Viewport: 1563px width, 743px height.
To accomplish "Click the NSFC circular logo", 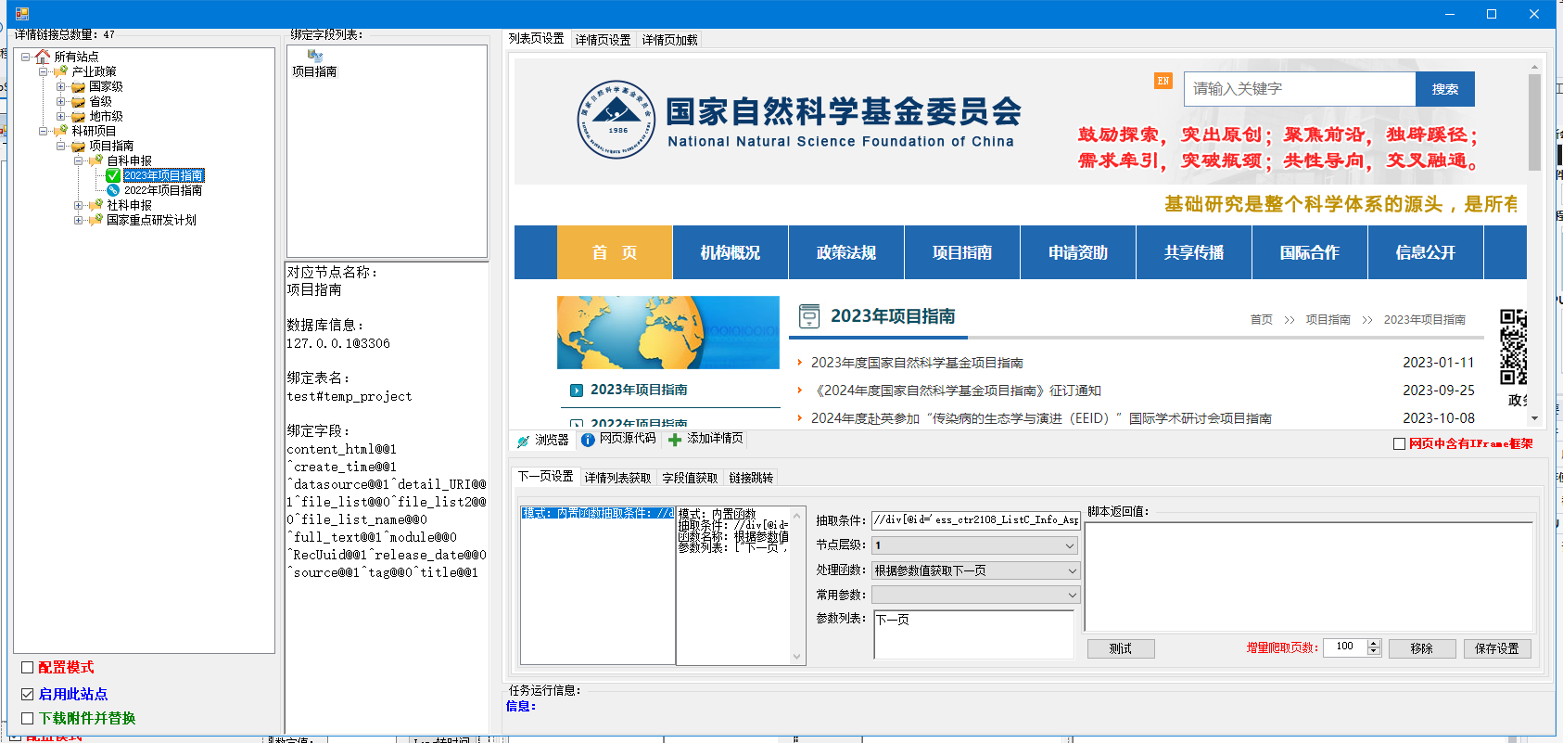I will point(616,119).
